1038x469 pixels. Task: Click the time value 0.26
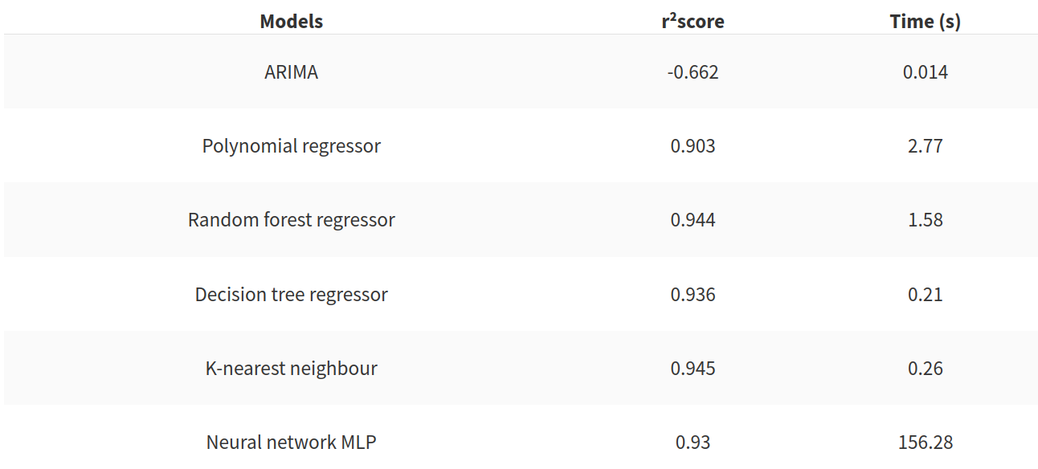[x=925, y=369]
